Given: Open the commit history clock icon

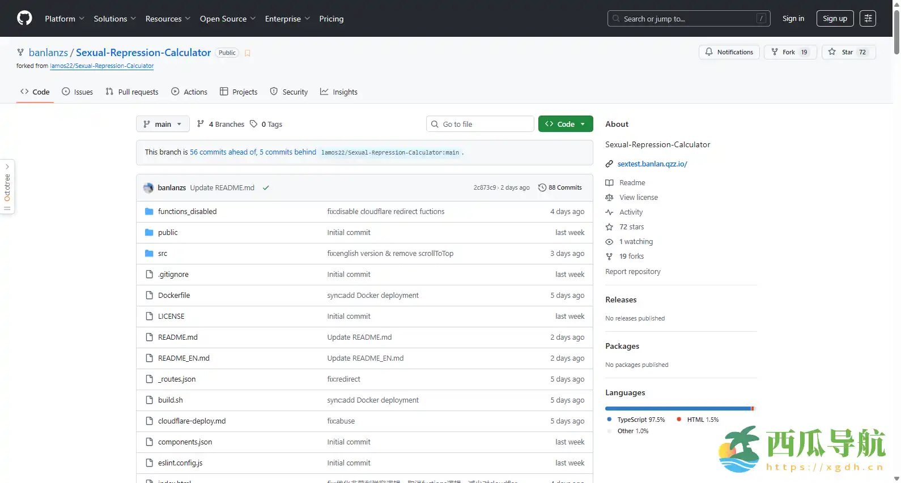Looking at the screenshot, I should click(x=542, y=188).
